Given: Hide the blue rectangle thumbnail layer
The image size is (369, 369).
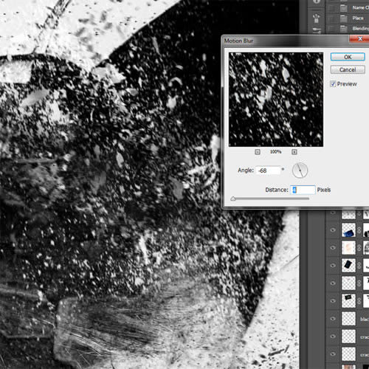Looking at the screenshot, I should 333,230.
